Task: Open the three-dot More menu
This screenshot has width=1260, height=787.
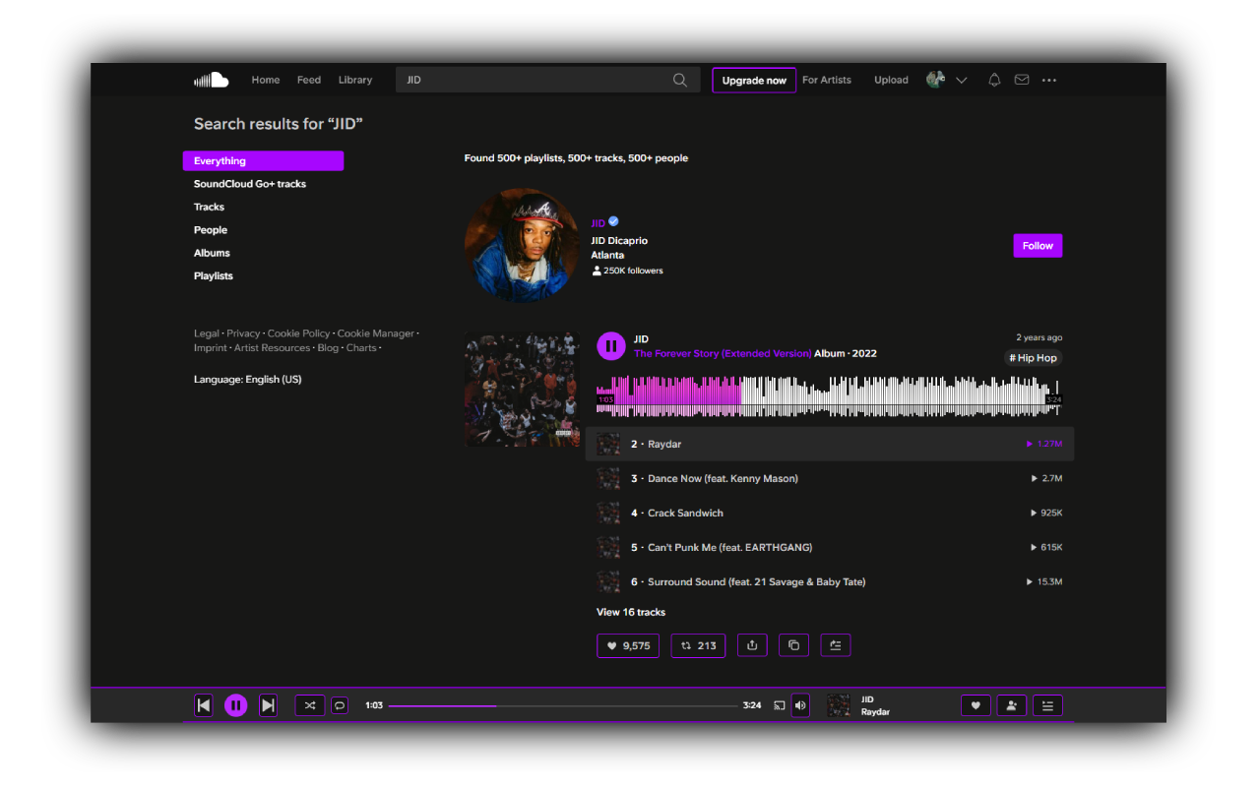Action: [x=1049, y=80]
